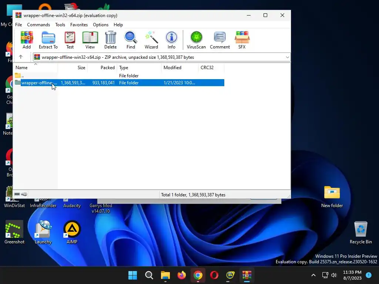Viewport: 379px width, 284px height.
Task: Open the volume speaker tray icon
Action: 334,275
